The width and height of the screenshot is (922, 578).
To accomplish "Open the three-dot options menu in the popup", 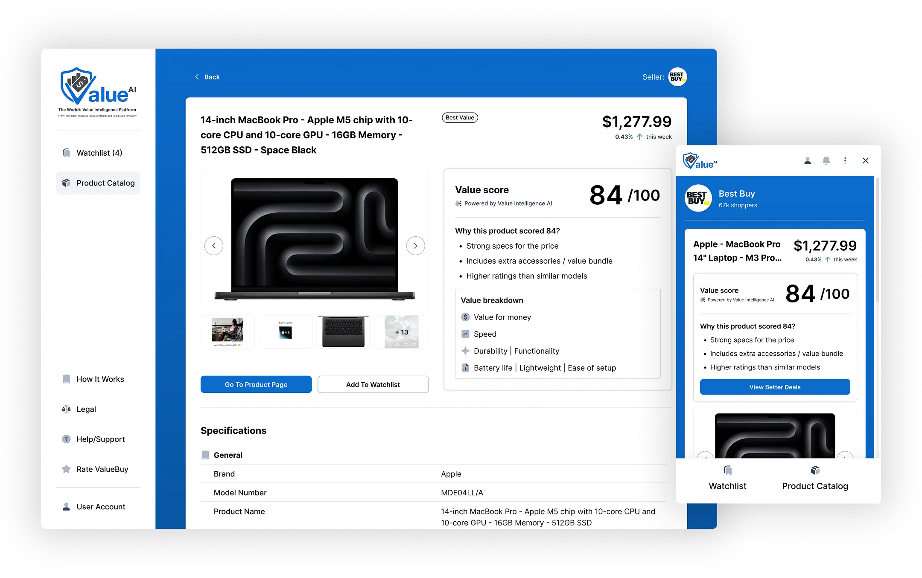I will (845, 161).
